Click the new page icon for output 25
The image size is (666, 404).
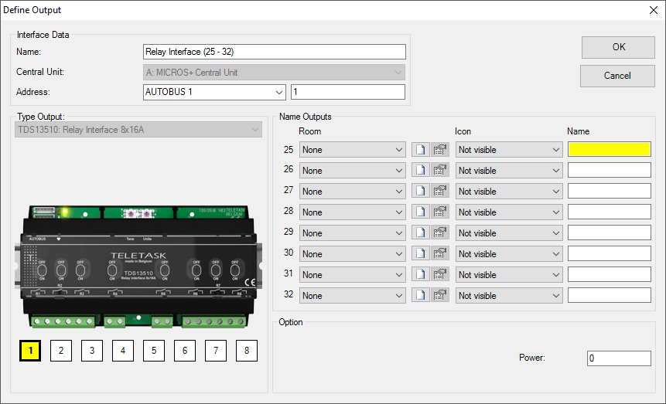pyautogui.click(x=421, y=150)
